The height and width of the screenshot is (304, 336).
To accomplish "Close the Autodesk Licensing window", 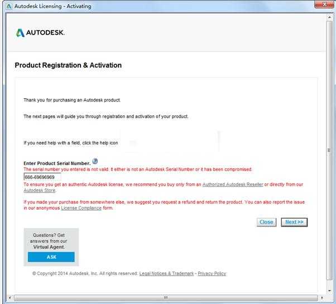I will pos(324,4).
